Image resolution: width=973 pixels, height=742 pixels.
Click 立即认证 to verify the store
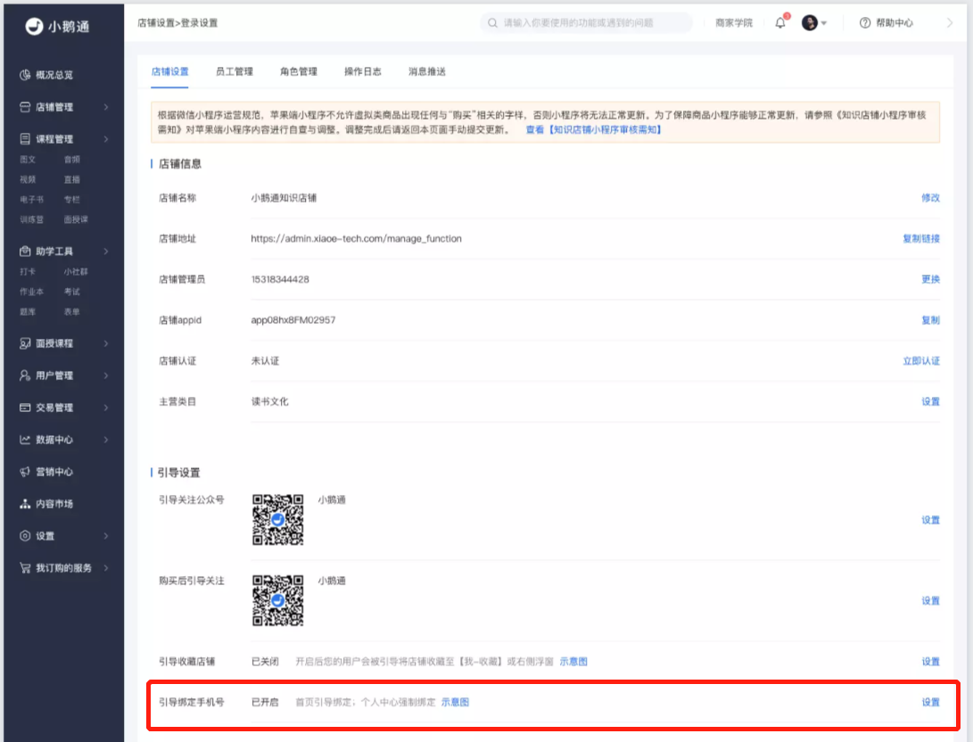click(x=921, y=360)
